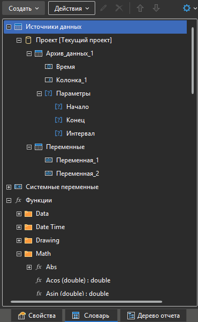Image resolution: width=198 pixels, height=322 pixels.
Task: Select Asin (double) : double function
Action: (78, 294)
